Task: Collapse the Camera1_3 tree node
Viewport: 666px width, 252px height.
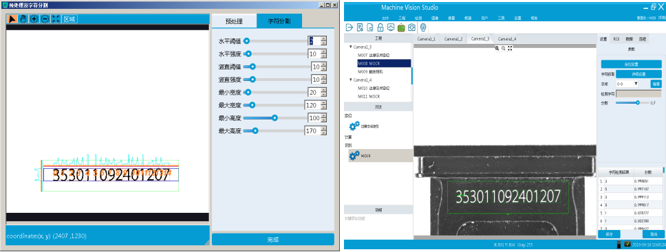Action: point(350,47)
